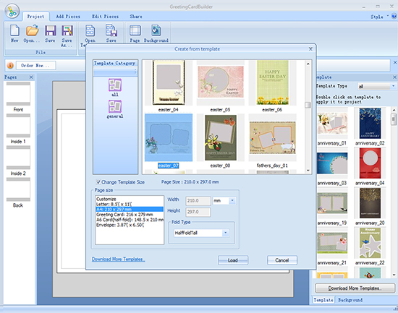This screenshot has width=398, height=313.
Task: Open a project with the Open icon
Action: (x=33, y=30)
